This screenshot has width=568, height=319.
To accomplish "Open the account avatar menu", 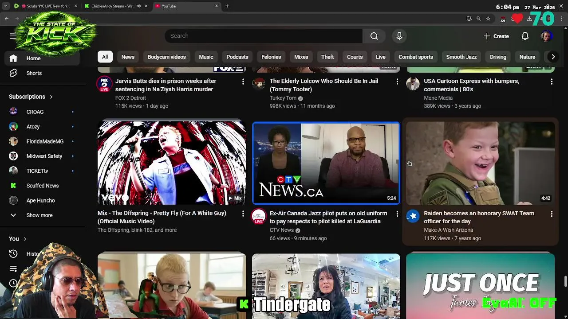I will 546,36.
